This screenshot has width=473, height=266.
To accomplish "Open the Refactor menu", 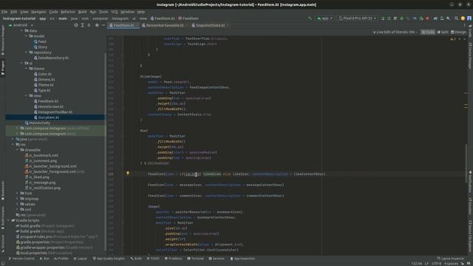I will tap(68, 12).
